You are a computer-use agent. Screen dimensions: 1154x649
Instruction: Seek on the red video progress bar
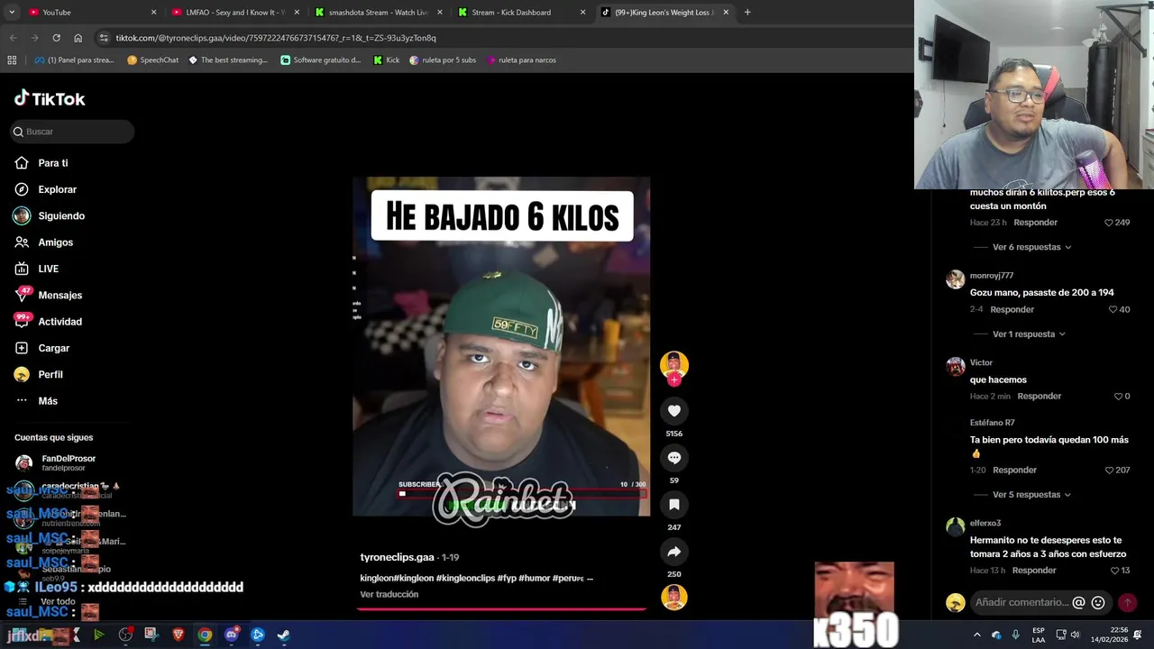tap(501, 609)
